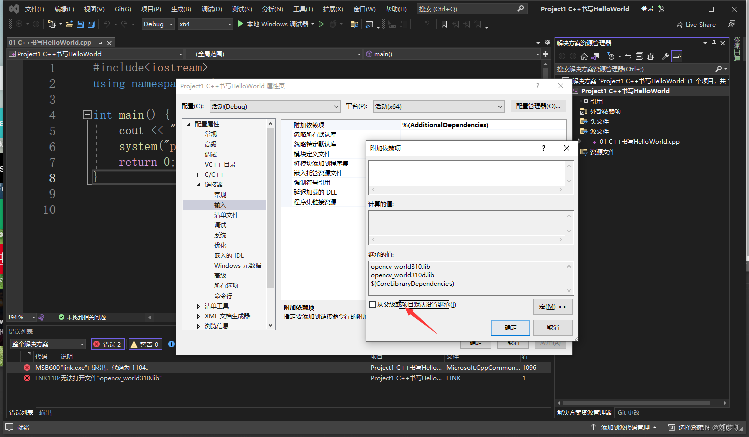749x437 pixels.
Task: Expand the 清单工具 tree node
Action: [x=198, y=306]
